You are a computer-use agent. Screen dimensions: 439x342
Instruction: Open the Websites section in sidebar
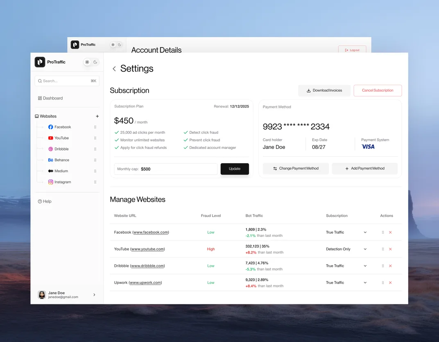pyautogui.click(x=45, y=116)
